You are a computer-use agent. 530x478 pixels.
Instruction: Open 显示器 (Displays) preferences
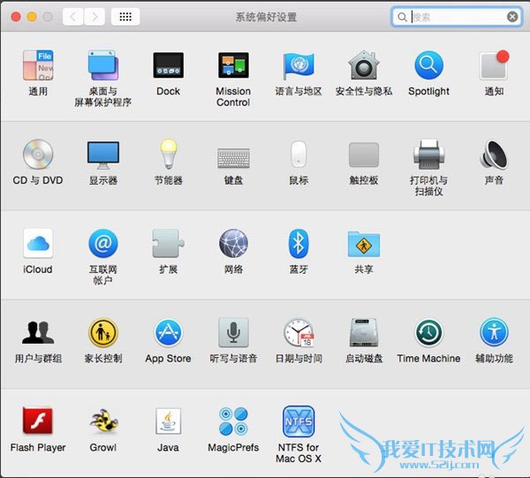(x=103, y=156)
